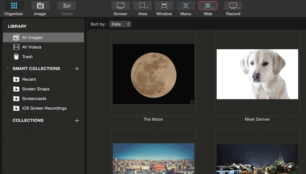Toggle favorite heart on The Moon

tap(192, 102)
